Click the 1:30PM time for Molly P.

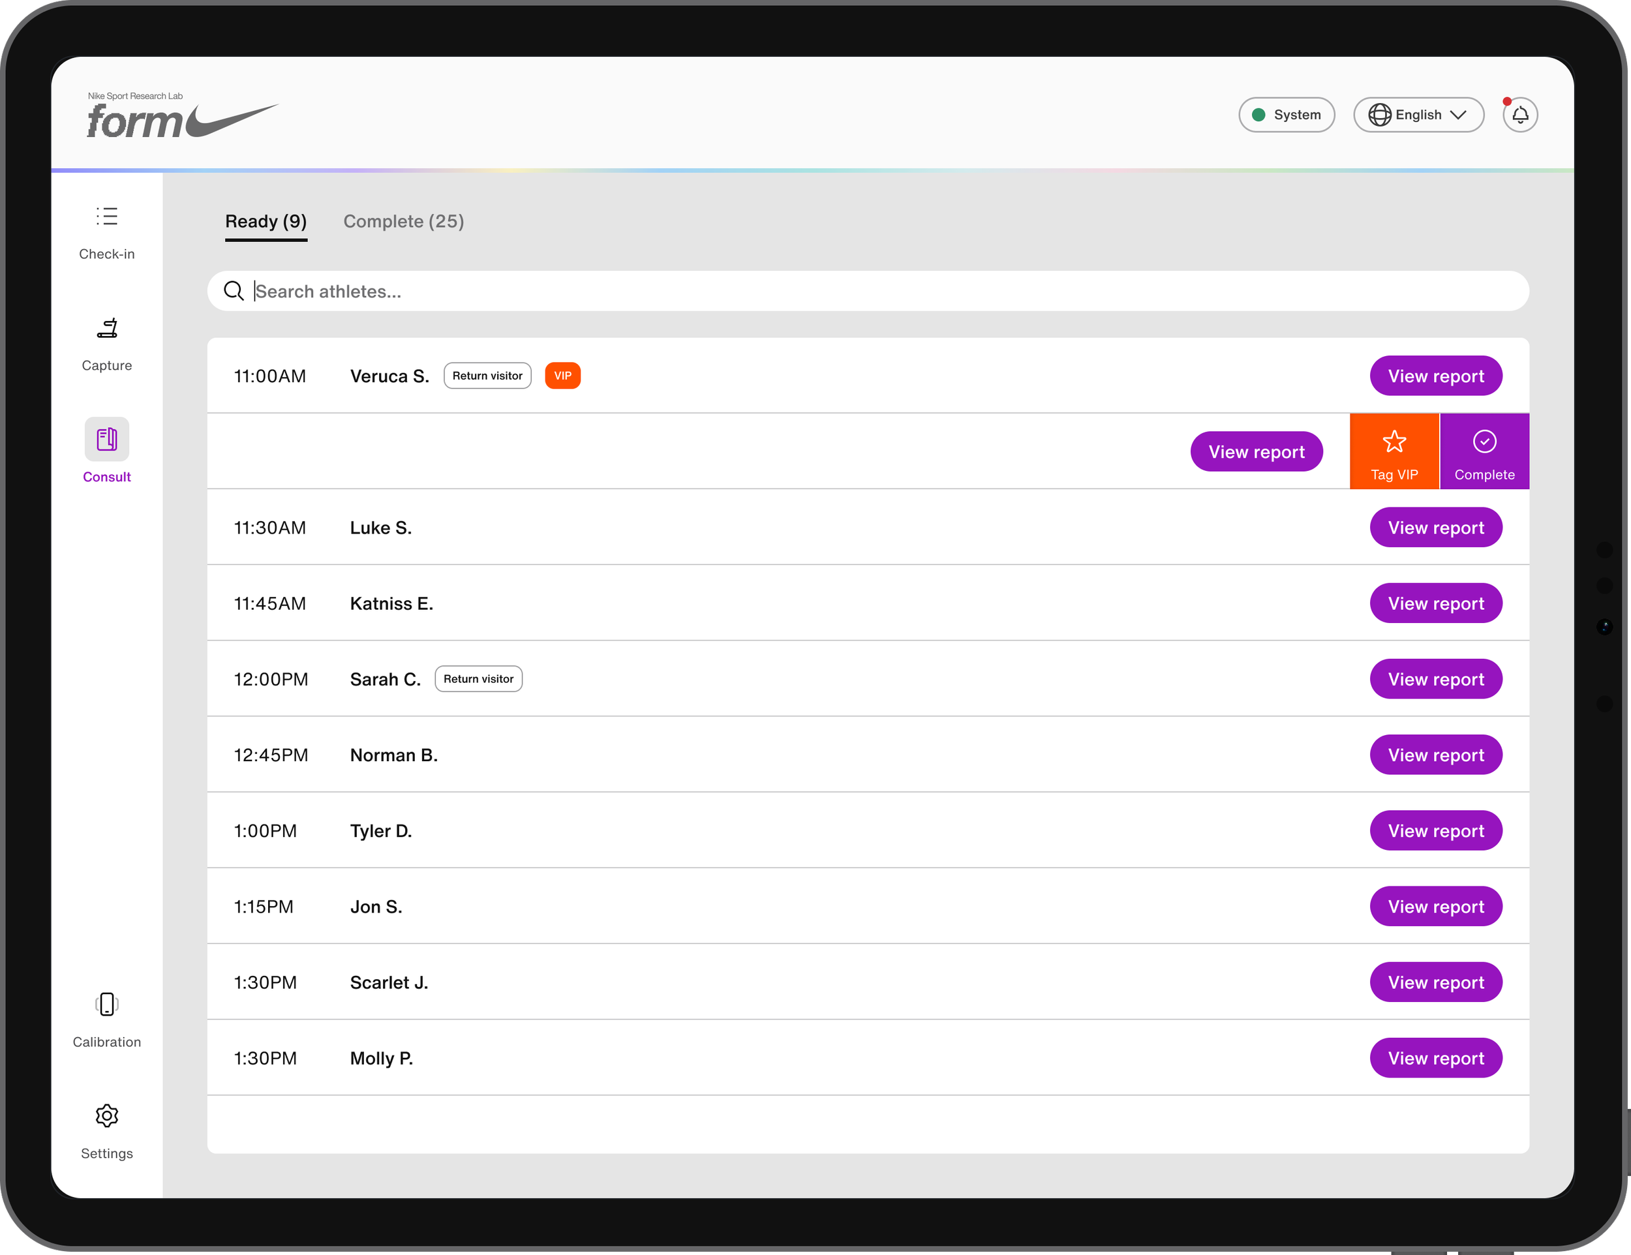(265, 1058)
